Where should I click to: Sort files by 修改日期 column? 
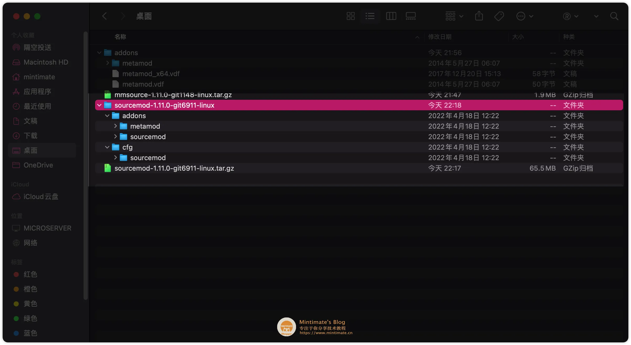coord(440,37)
